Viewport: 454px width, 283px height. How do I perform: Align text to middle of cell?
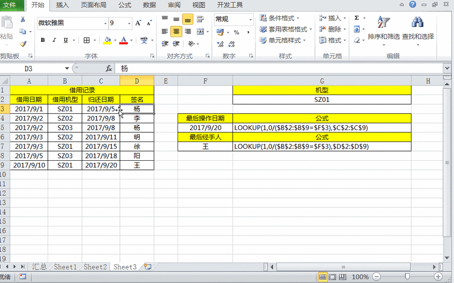[x=176, y=19]
